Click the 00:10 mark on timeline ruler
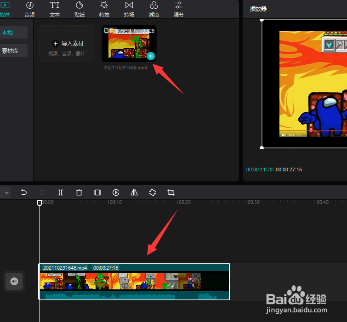The height and width of the screenshot is (322, 347). [116, 202]
